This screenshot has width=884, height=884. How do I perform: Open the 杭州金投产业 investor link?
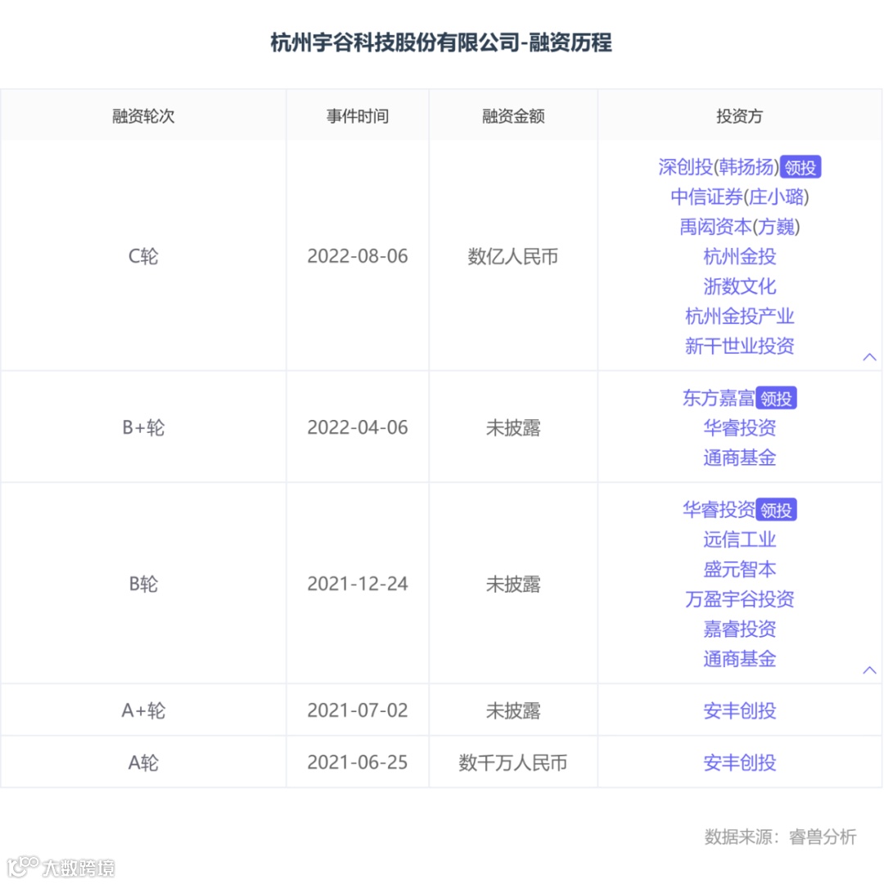(740, 316)
